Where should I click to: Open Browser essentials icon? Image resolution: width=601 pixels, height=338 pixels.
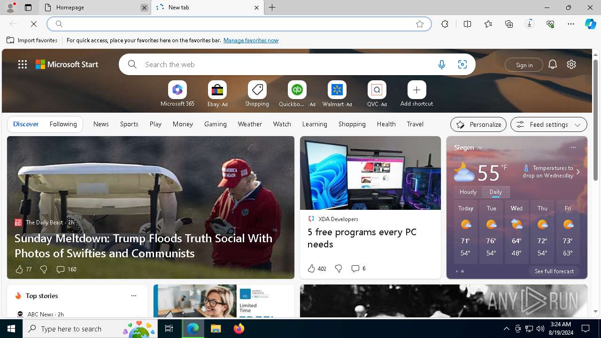tap(550, 24)
